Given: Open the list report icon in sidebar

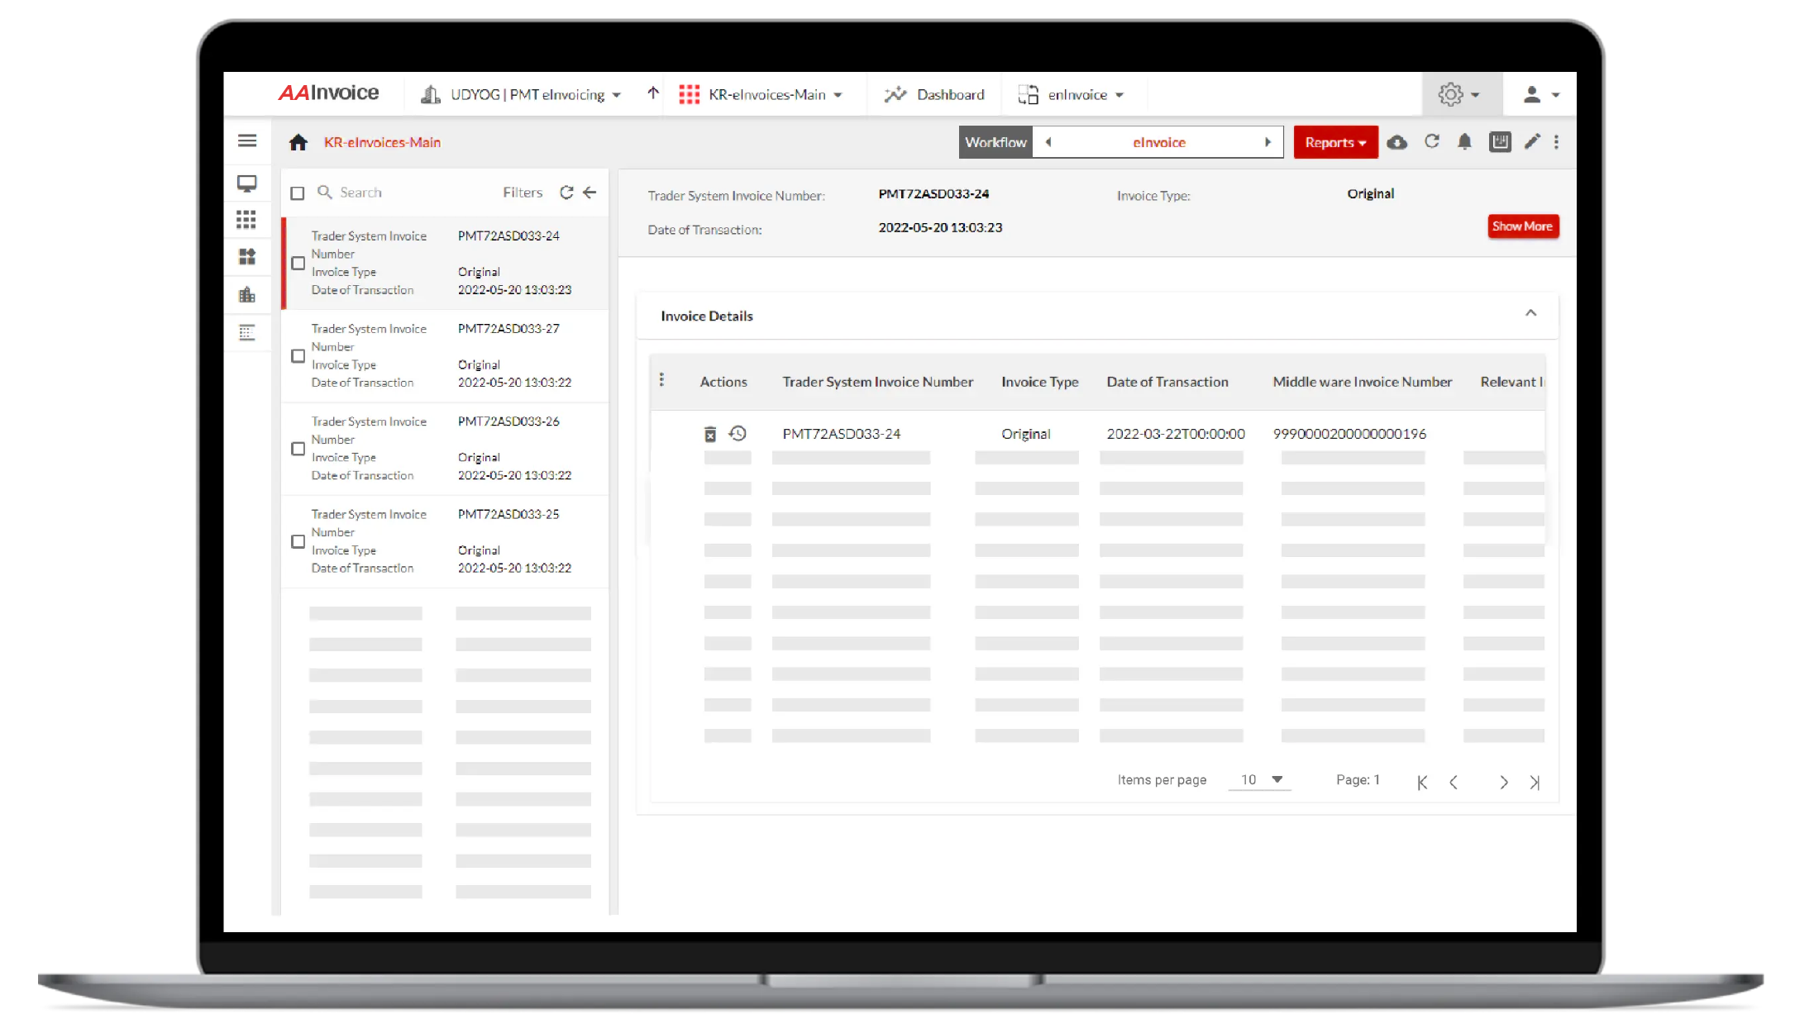Looking at the screenshot, I should 246,333.
